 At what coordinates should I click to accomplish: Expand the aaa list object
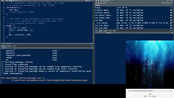pyautogui.click(x=96, y=8)
